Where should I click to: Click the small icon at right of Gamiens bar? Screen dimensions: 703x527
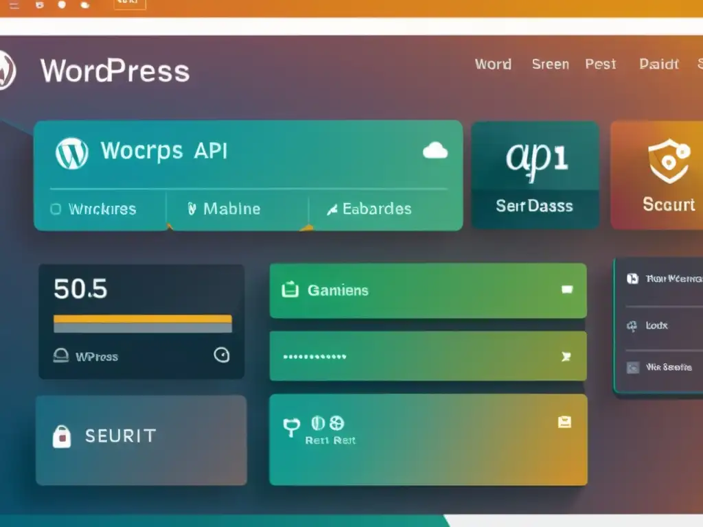tap(567, 290)
